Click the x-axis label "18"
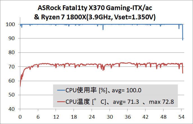The image size is (193, 124). (x=74, y=117)
